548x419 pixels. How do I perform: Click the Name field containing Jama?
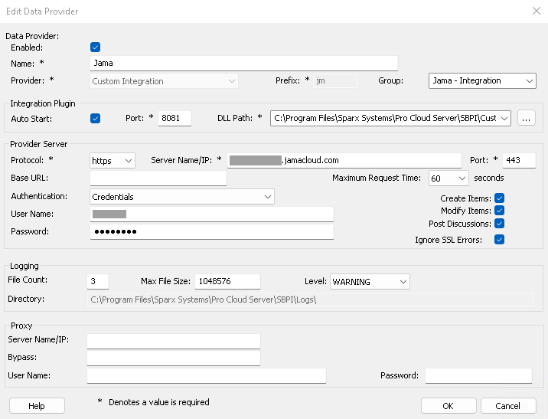243,64
